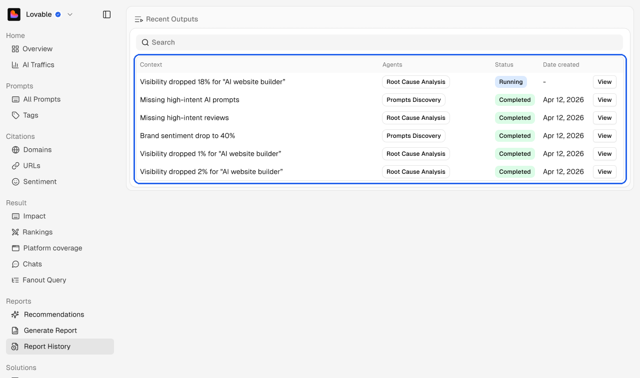Click the Solutions section heading
This screenshot has width=640, height=378.
pyautogui.click(x=21, y=368)
